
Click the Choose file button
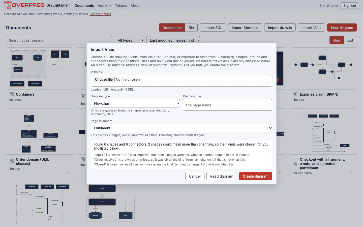[104, 79]
